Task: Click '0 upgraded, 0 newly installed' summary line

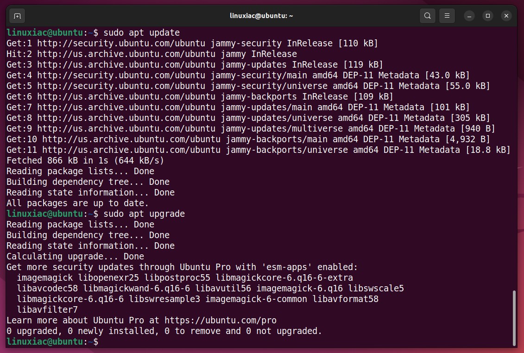Action: pyautogui.click(x=164, y=331)
